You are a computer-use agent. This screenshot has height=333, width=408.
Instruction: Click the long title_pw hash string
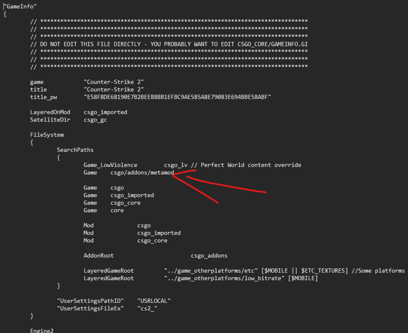coord(177,97)
